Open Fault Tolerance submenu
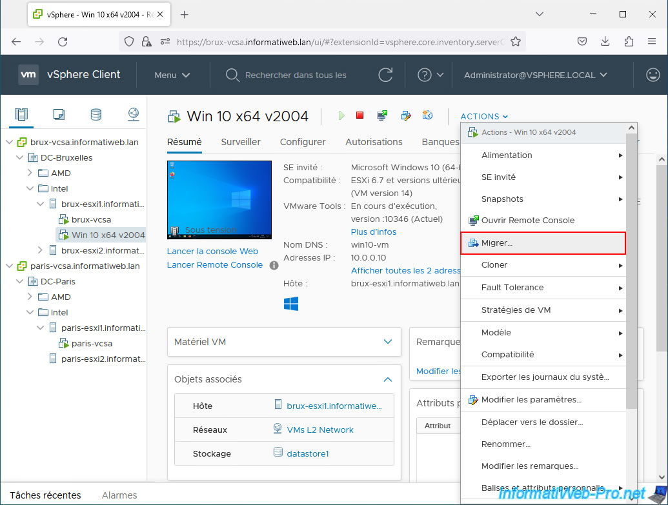Screen dimensions: 668x505 point(543,288)
